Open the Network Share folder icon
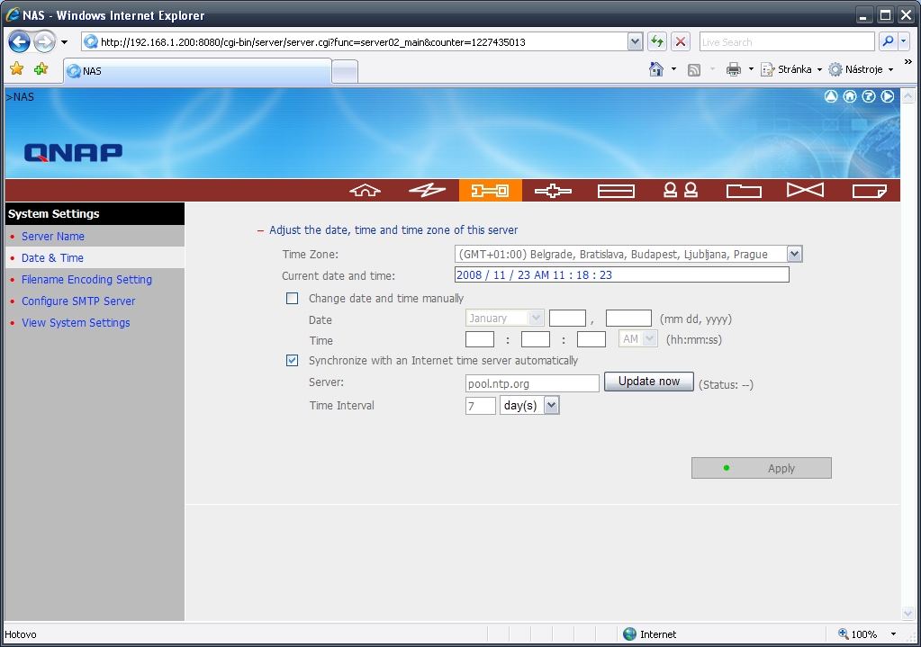 click(744, 191)
